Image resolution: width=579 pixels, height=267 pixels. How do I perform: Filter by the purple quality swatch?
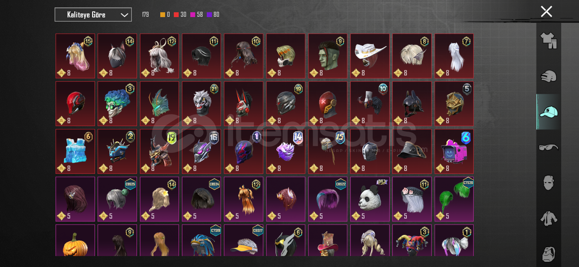(x=209, y=15)
